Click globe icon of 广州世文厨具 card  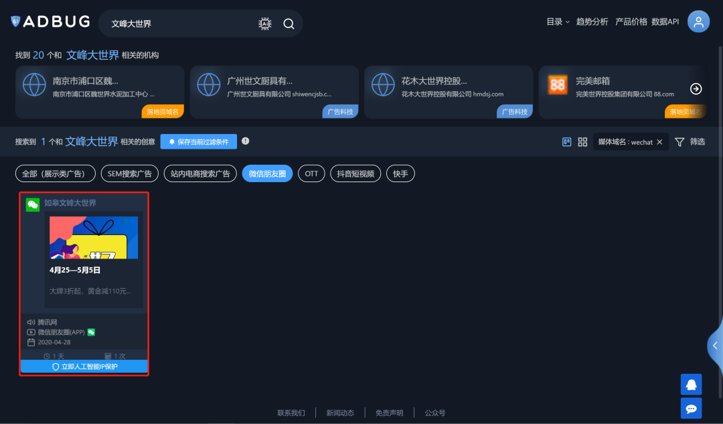point(209,85)
